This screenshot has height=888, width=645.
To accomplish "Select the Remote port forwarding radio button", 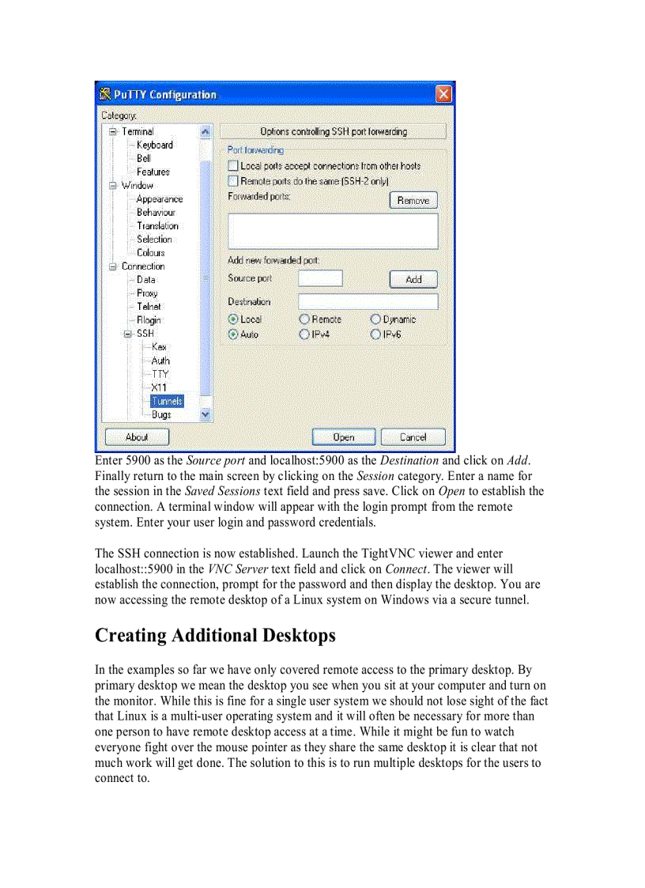I will pos(304,319).
